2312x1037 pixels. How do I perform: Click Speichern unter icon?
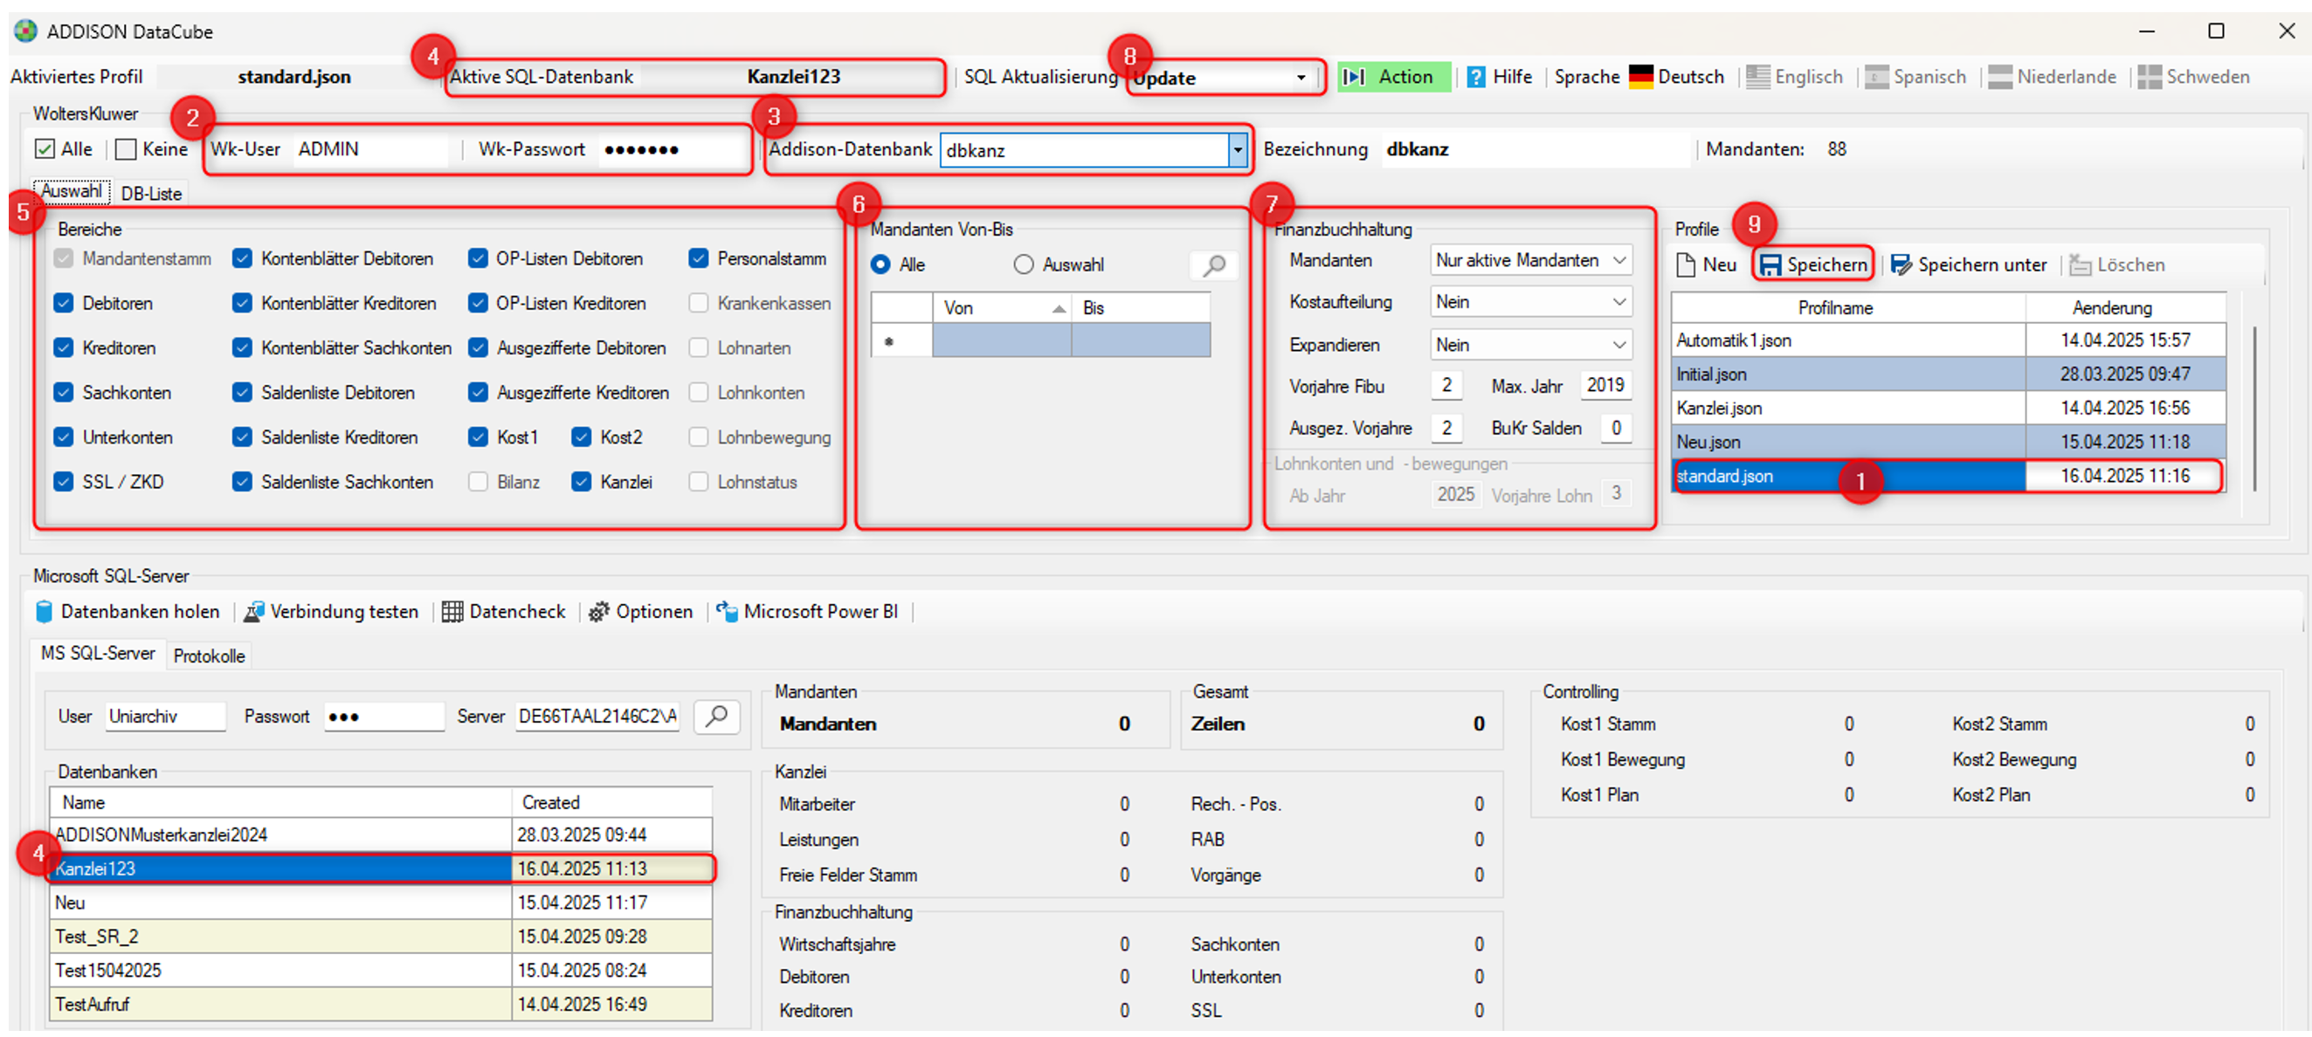(x=1901, y=264)
